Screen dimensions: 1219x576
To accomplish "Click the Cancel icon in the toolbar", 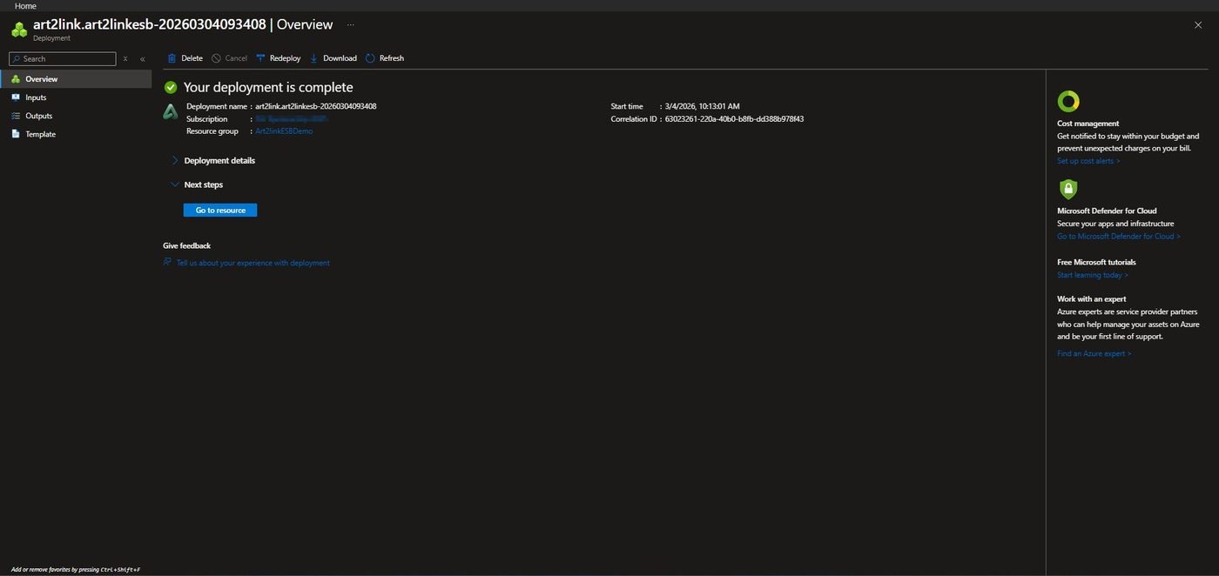I will (215, 58).
